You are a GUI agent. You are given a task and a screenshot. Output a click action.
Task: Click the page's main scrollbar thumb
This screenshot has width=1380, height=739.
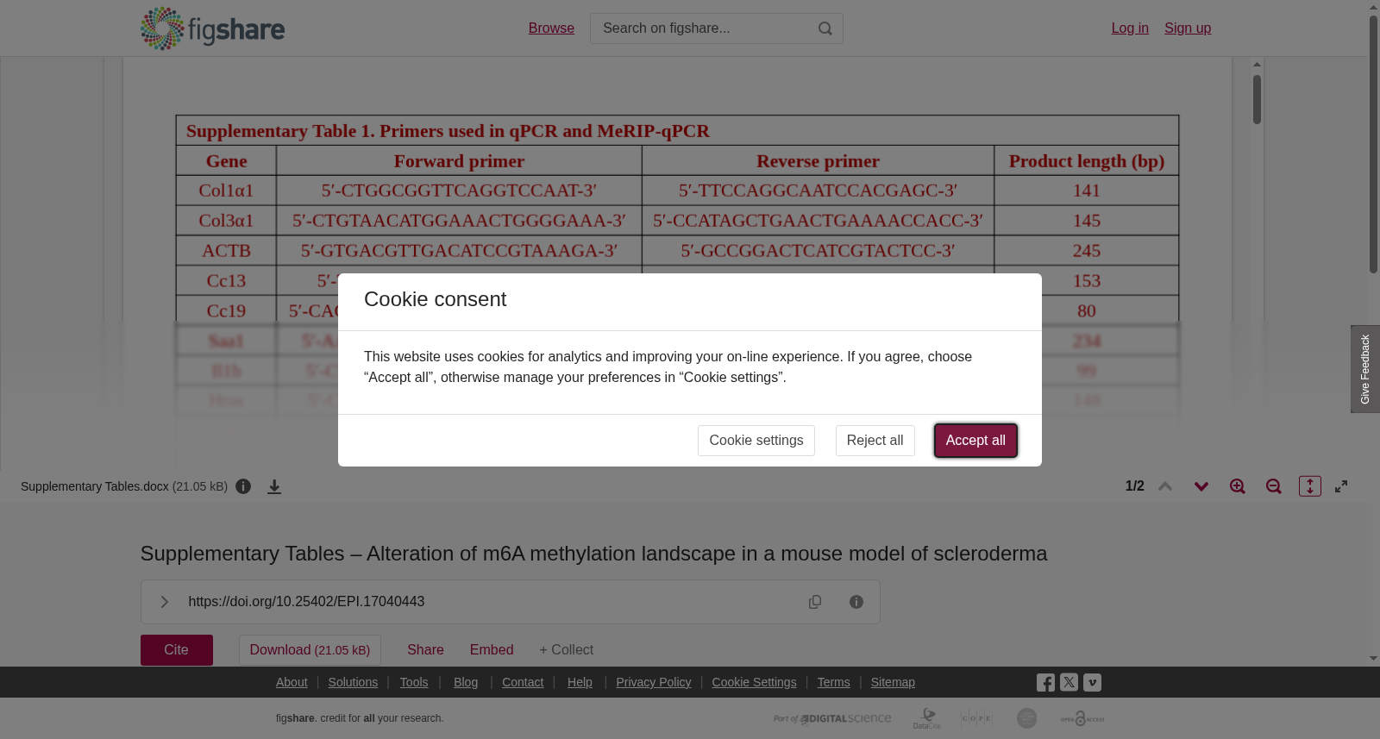point(1373,144)
